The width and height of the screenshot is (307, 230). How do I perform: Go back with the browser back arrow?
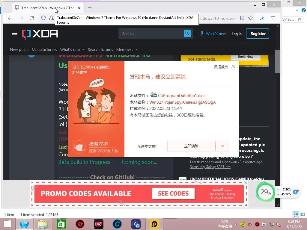[x=10, y=18]
